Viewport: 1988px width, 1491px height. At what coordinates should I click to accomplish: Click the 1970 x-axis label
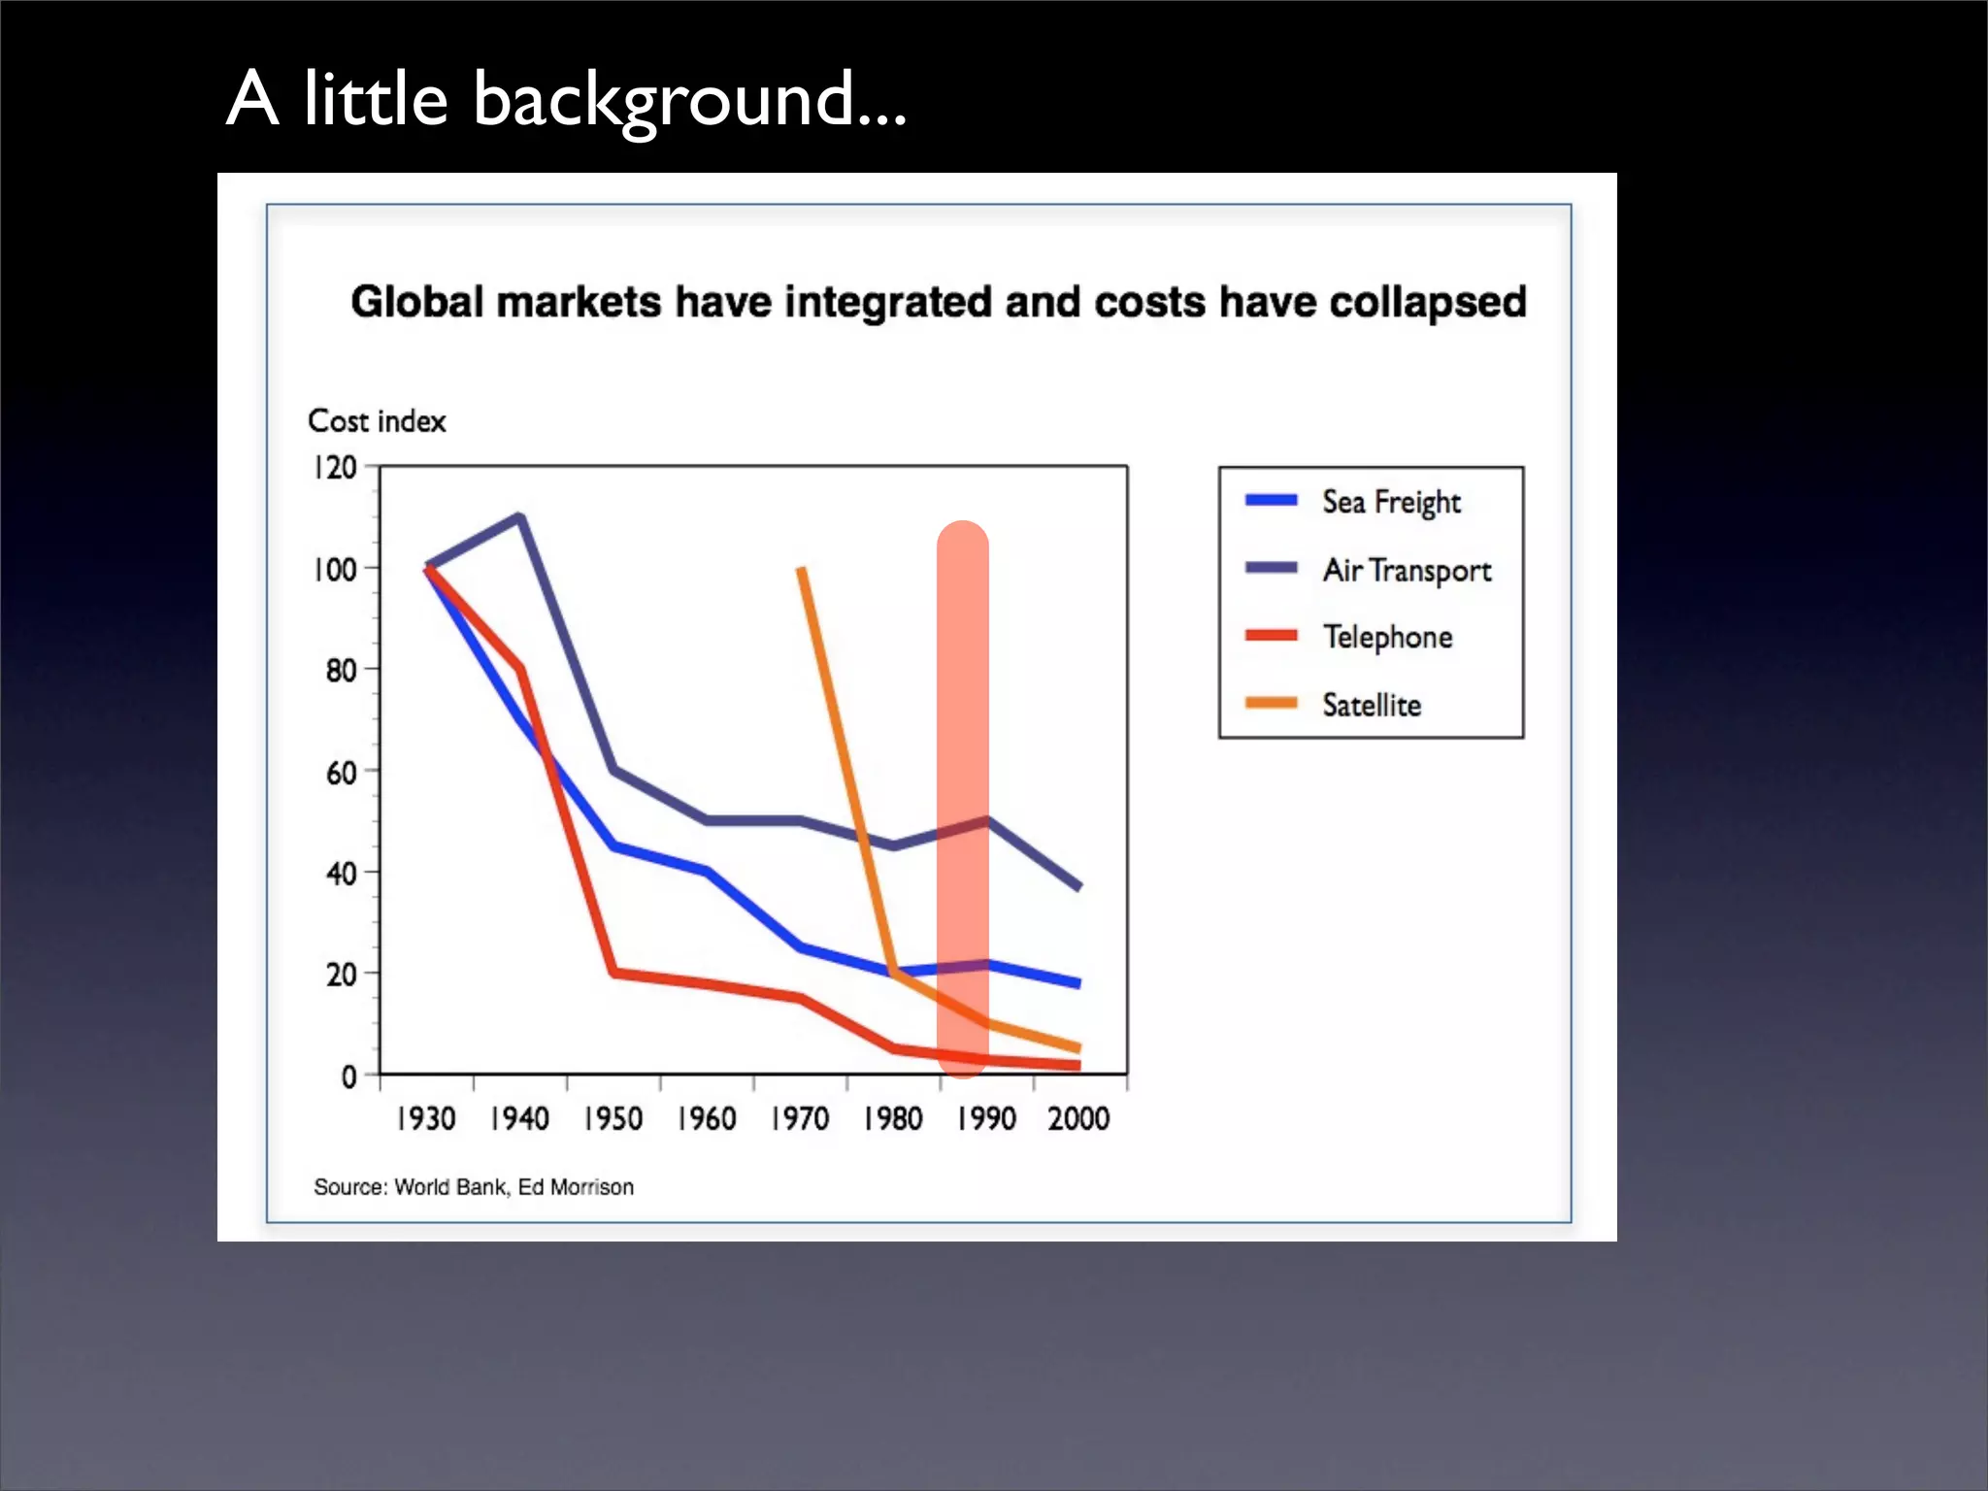pos(800,1119)
